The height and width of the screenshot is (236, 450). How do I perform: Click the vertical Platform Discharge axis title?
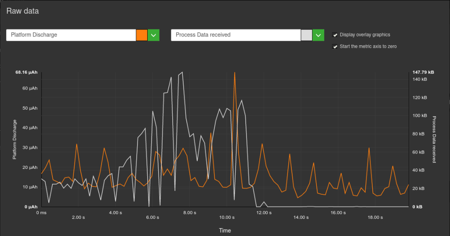[x=15, y=139]
